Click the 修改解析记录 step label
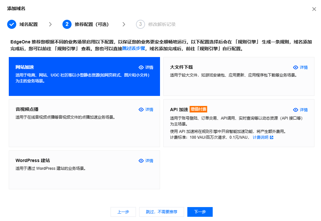 tap(162, 24)
